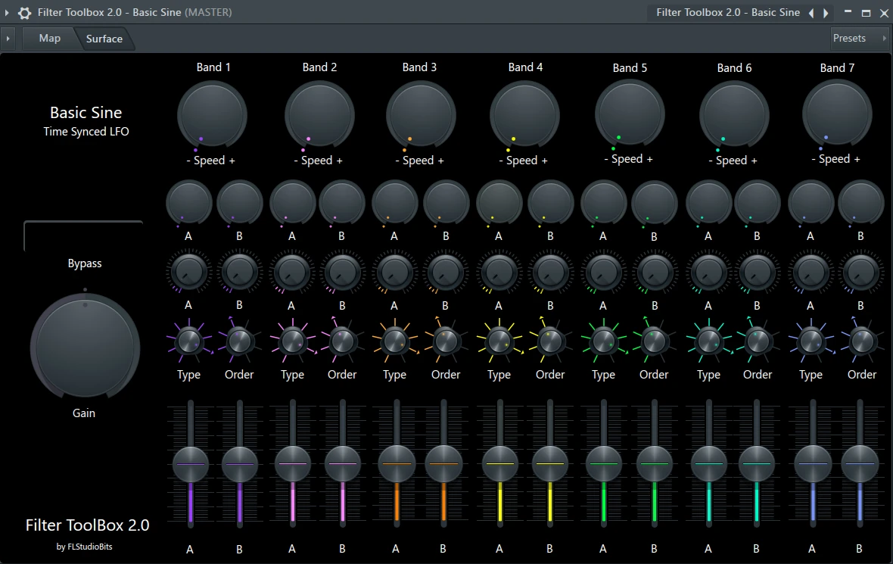Image resolution: width=893 pixels, height=564 pixels.
Task: Click Band 4 Type selector knob
Action: coord(499,341)
